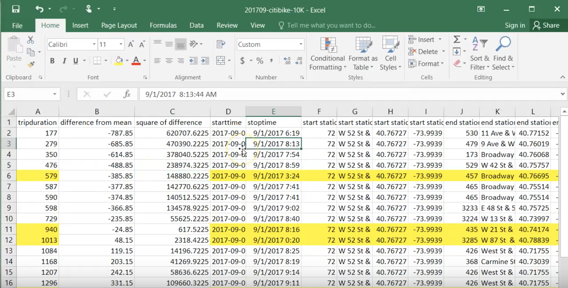The height and width of the screenshot is (288, 568).
Task: Open fill color dropdown arrow
Action: pyautogui.click(x=127, y=61)
